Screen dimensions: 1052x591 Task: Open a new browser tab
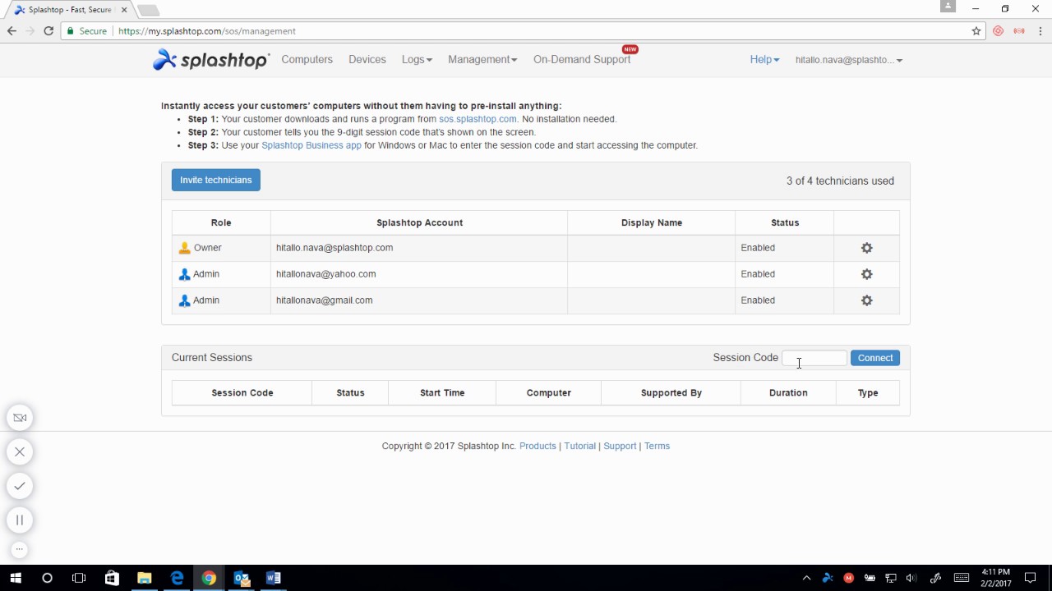click(x=148, y=10)
